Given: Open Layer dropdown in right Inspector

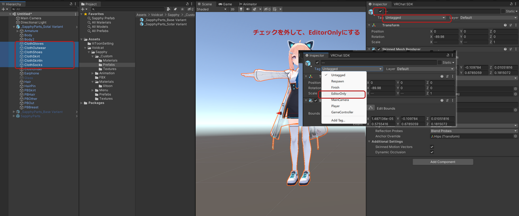Looking at the screenshot, I should (489, 18).
